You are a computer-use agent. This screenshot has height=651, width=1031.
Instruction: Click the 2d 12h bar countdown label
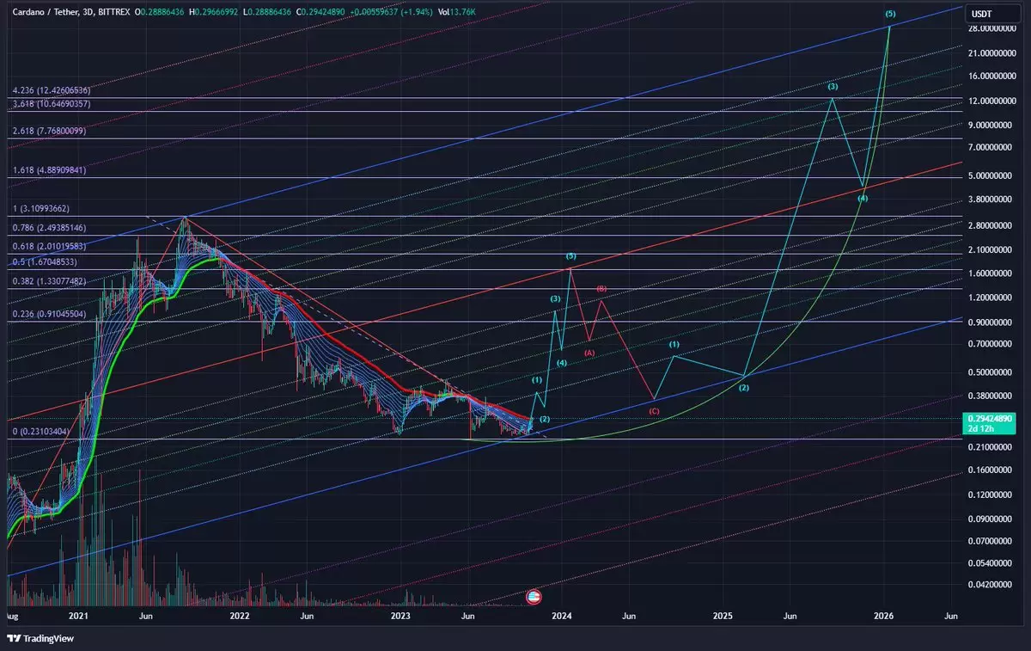tap(980, 427)
